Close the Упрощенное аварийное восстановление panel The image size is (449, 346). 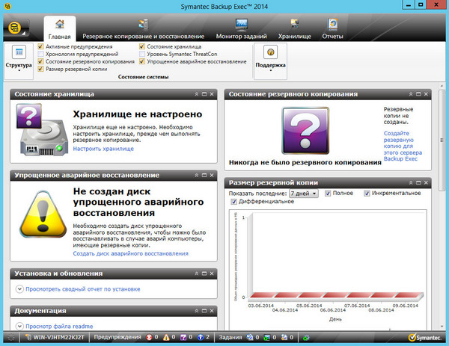[x=212, y=176]
